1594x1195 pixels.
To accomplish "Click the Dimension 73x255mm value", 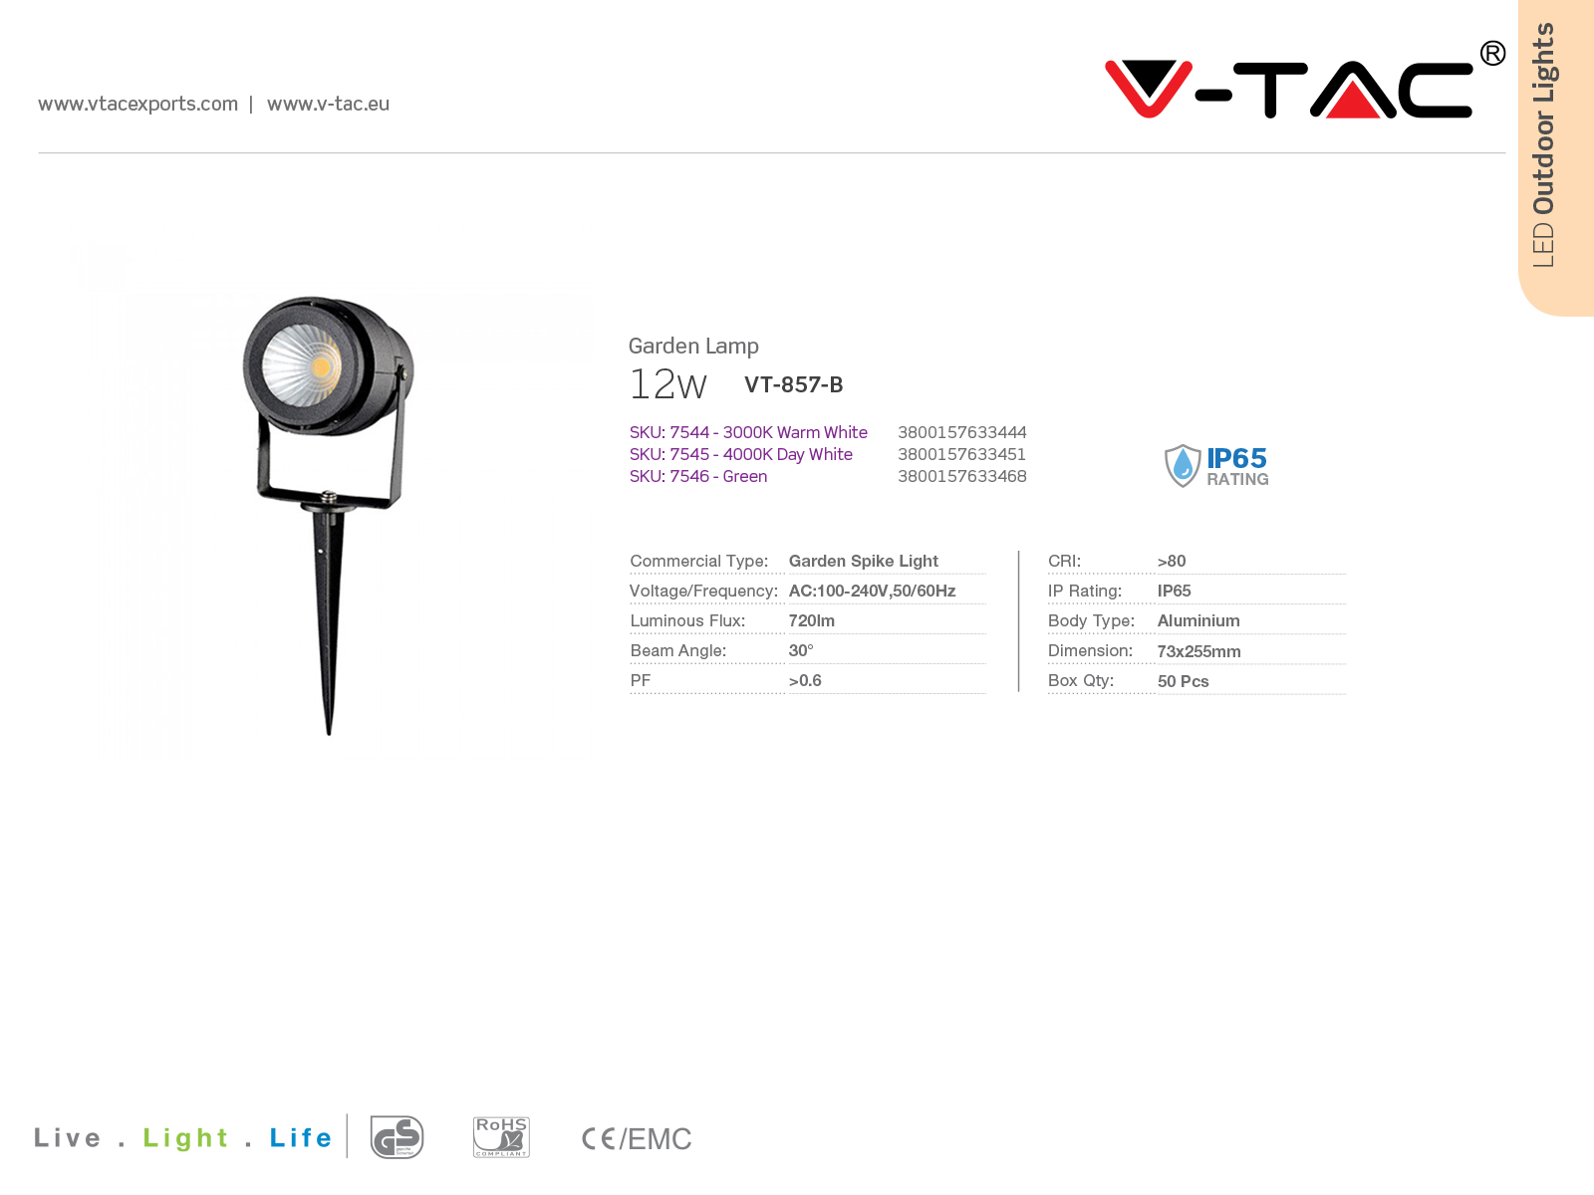I will pyautogui.click(x=1198, y=651).
